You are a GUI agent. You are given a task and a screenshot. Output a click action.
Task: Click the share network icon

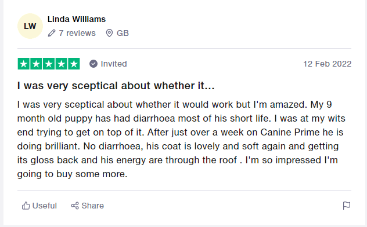coord(75,206)
